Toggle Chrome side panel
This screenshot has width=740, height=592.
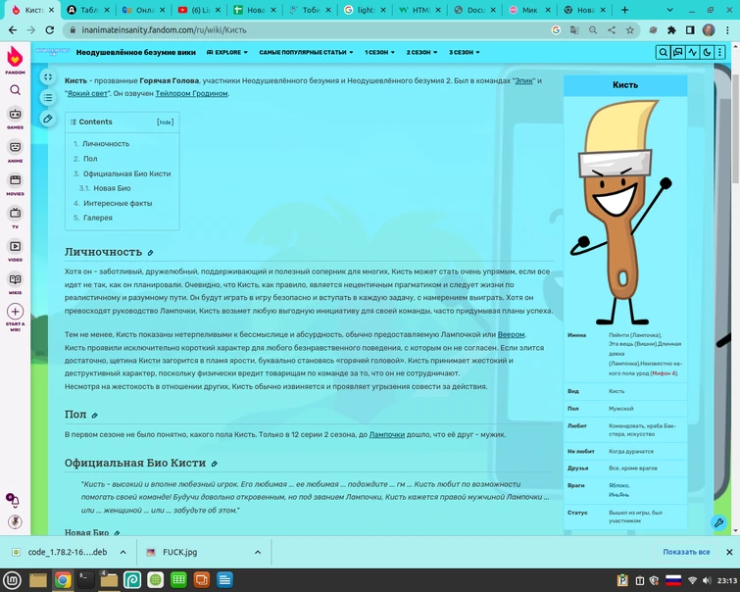690,30
